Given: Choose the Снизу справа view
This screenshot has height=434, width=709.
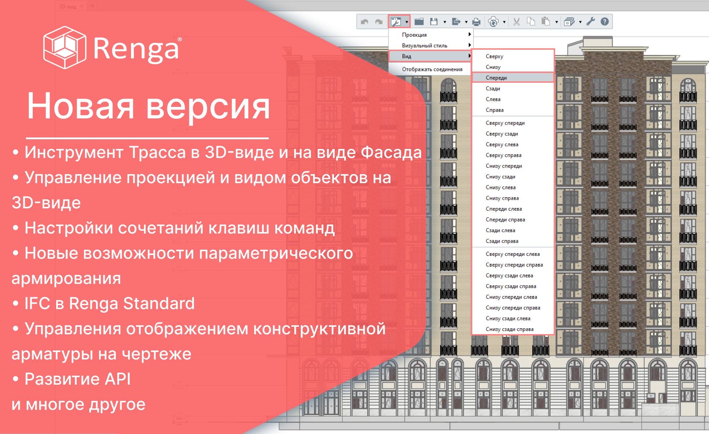Looking at the screenshot, I should [x=512, y=198].
